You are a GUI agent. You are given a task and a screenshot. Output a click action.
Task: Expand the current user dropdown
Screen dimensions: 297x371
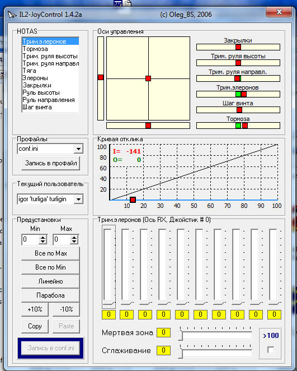tap(78, 199)
